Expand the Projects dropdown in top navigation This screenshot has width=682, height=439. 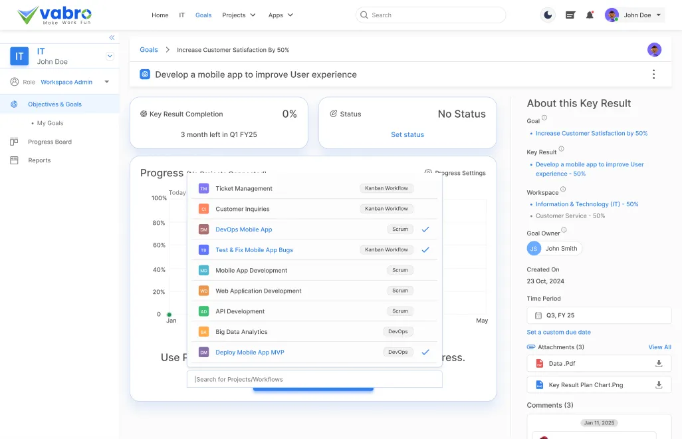239,15
